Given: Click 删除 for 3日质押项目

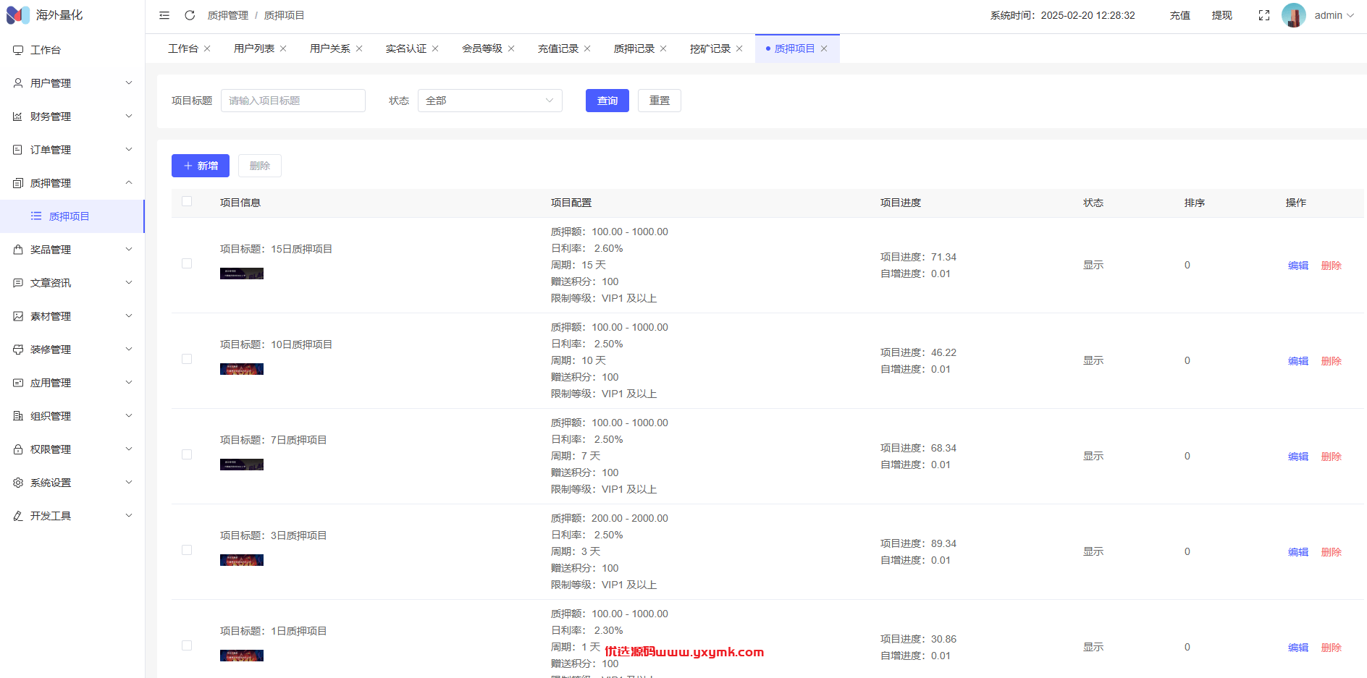Looking at the screenshot, I should [x=1332, y=552].
